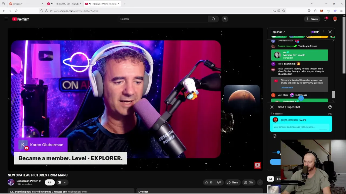
Task: Like the video with 83 likes
Action: [x=209, y=182]
